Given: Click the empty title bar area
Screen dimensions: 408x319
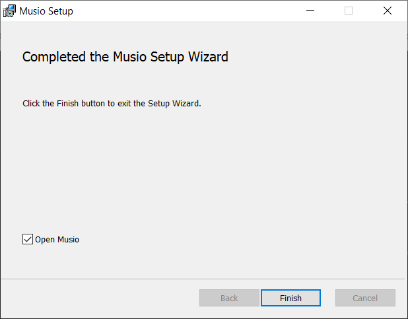Looking at the screenshot, I should click(x=185, y=11).
